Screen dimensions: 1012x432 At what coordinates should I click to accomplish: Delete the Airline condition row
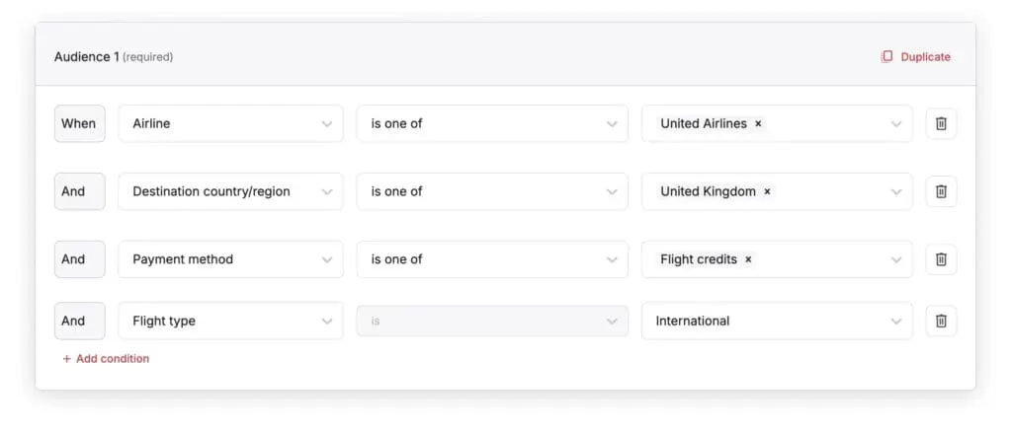(941, 123)
